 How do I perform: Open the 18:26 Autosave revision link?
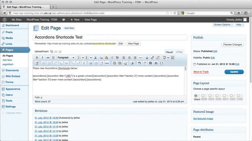(46, 118)
